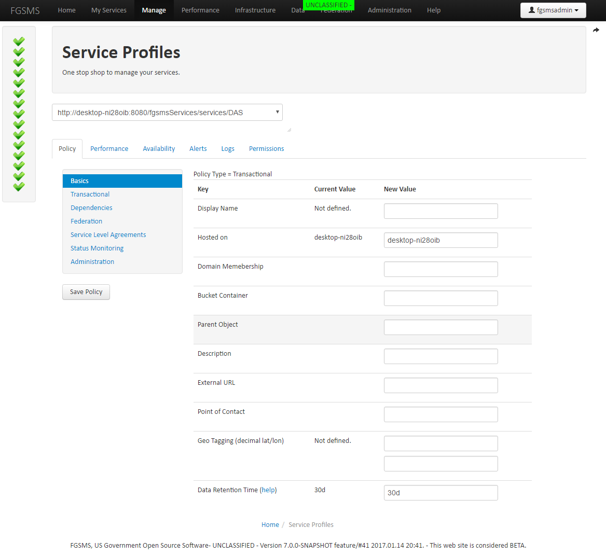Click the Service Profiles breadcrumb text
606x556 pixels.
pyautogui.click(x=311, y=525)
